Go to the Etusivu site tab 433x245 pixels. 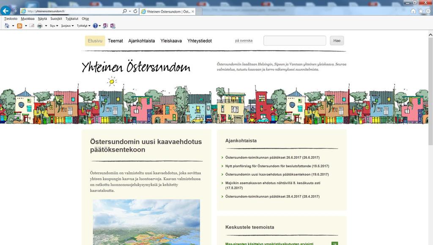pos(95,41)
